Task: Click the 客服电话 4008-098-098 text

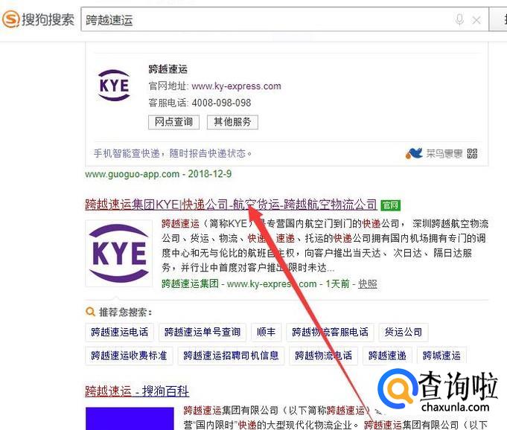Action: 200,103
